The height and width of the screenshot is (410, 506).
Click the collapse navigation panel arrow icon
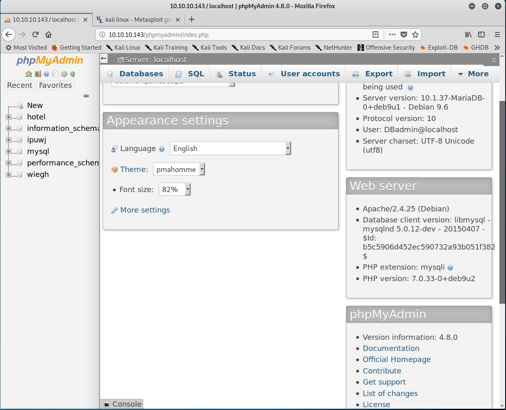pos(104,59)
